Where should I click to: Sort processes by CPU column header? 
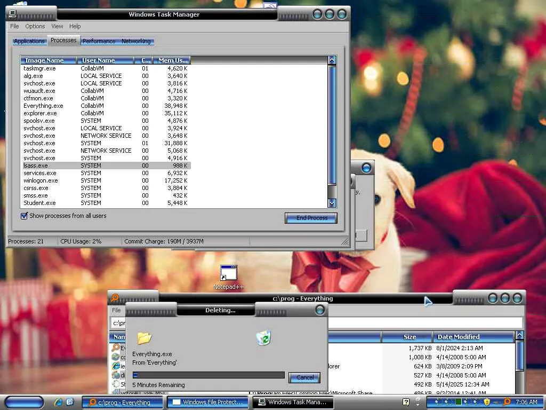143,60
